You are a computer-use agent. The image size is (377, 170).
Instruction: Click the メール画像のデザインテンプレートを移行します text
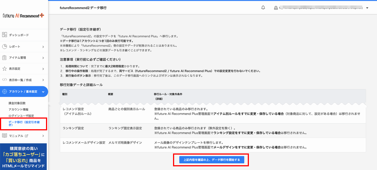point(189,142)
